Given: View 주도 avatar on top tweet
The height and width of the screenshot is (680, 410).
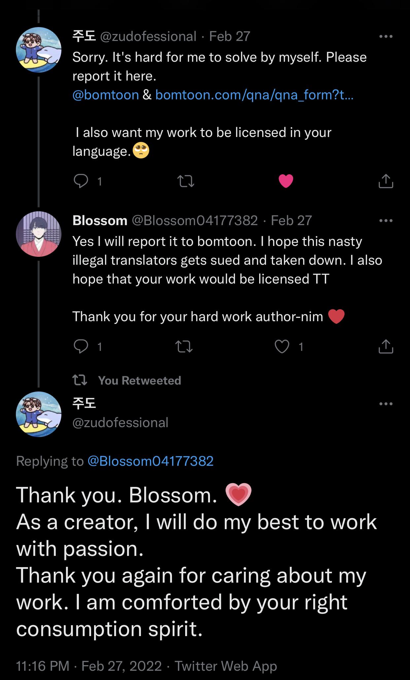Looking at the screenshot, I should (39, 50).
